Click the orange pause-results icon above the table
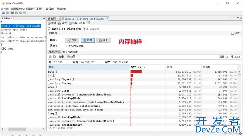 pos(50,57)
